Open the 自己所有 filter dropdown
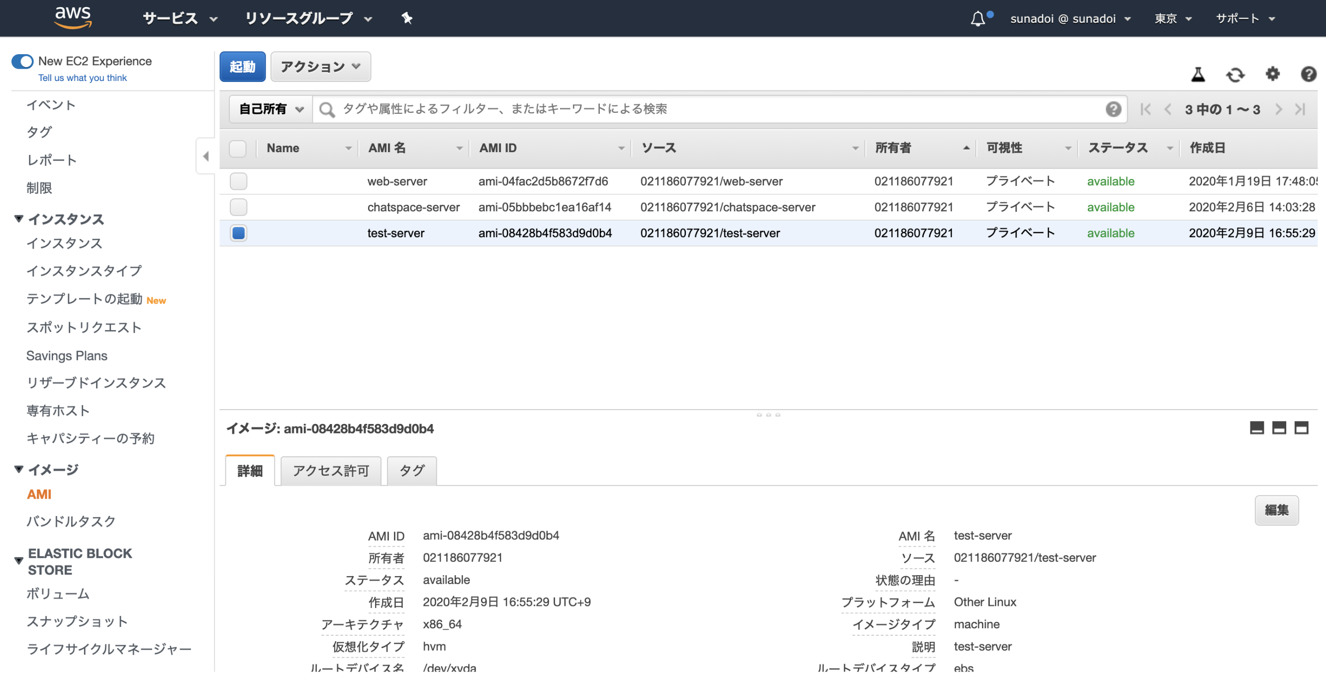The height and width of the screenshot is (680, 1326). point(269,108)
